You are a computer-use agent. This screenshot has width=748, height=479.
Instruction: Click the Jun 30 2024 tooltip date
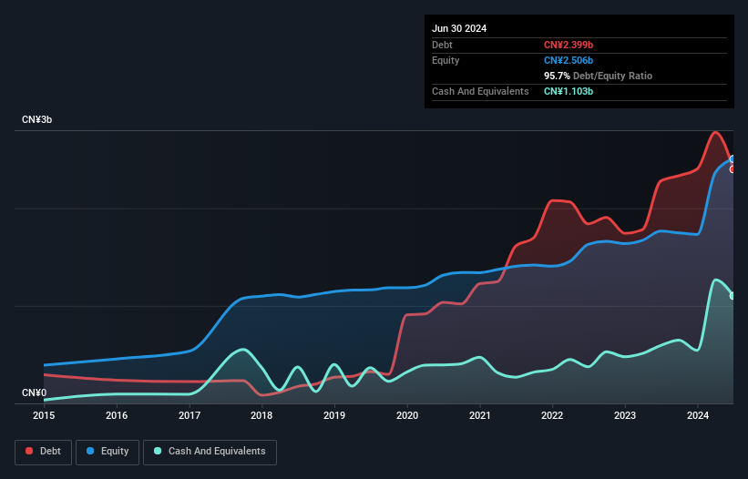pos(459,28)
